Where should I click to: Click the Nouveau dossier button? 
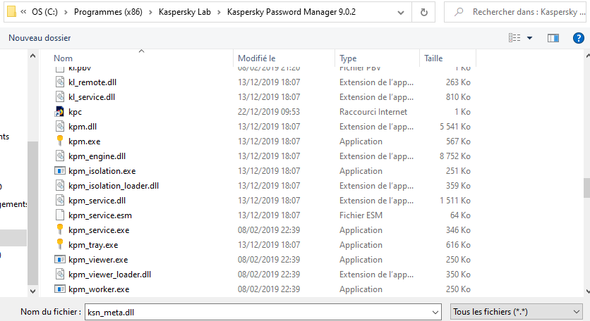tap(40, 37)
